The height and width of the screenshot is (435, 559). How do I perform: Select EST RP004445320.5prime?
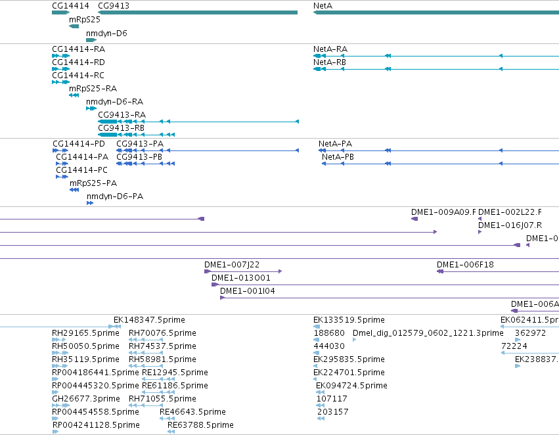tap(95, 386)
